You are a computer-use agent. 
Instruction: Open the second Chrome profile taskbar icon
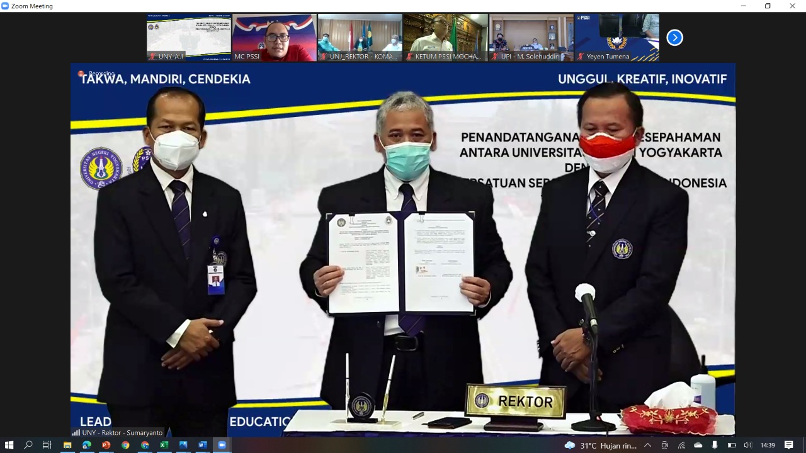(145, 445)
